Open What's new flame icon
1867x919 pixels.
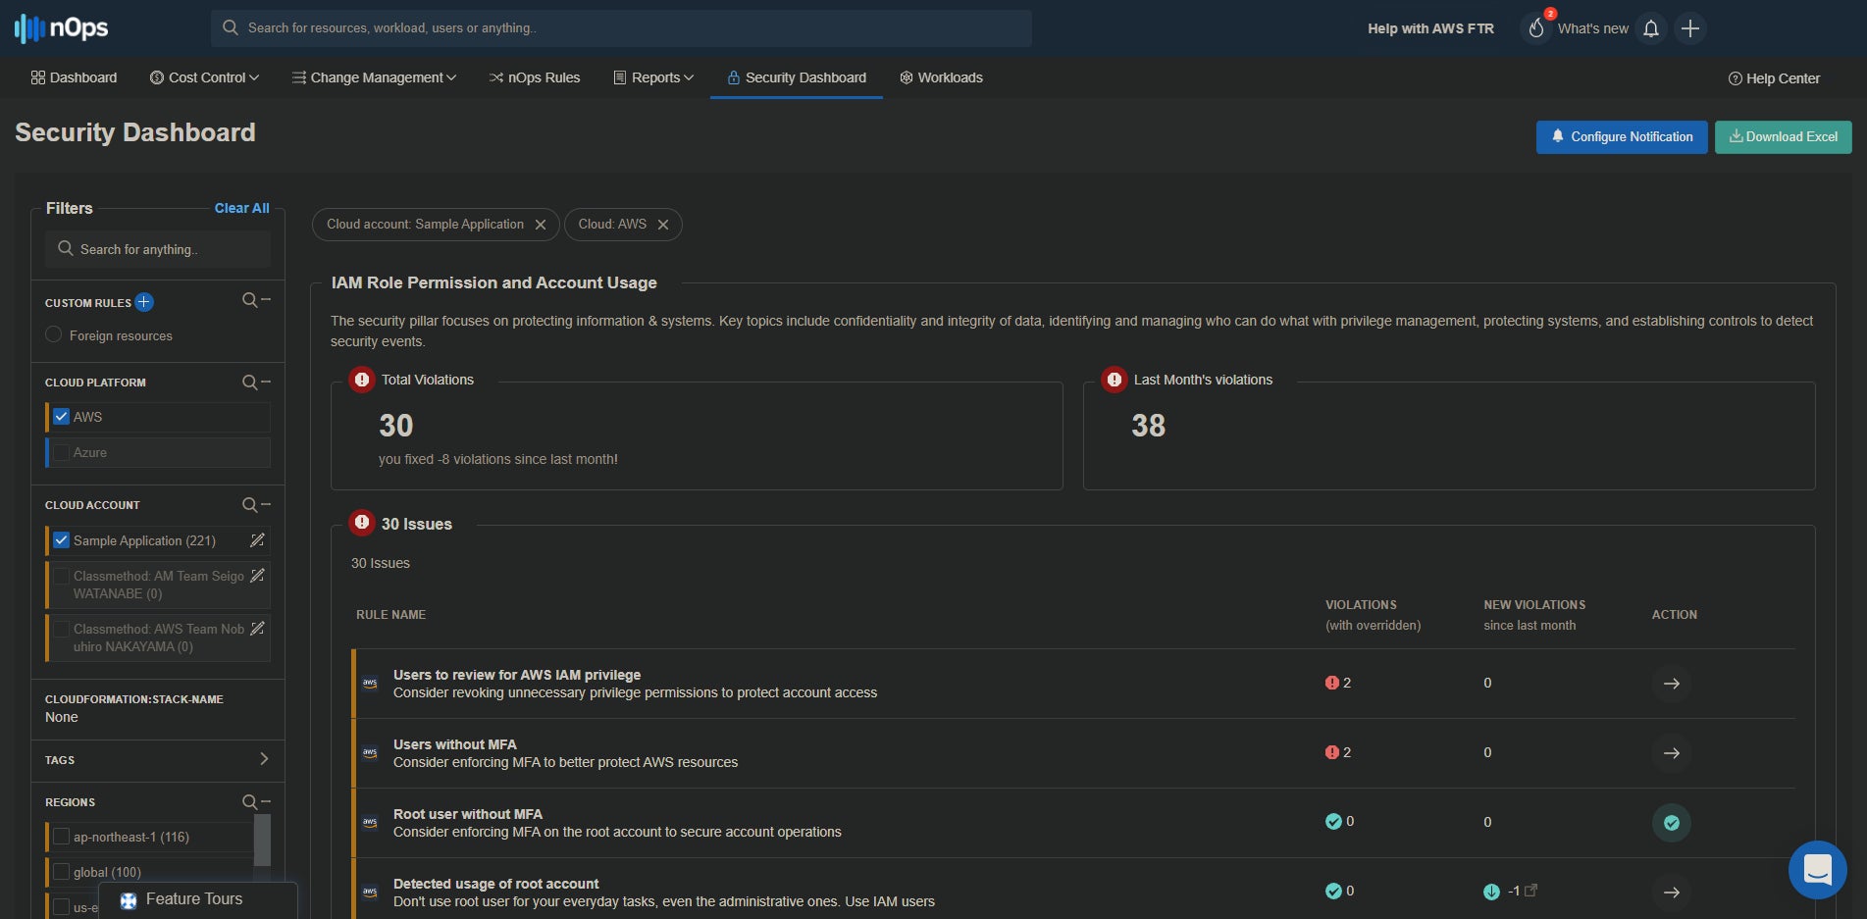coord(1536,28)
